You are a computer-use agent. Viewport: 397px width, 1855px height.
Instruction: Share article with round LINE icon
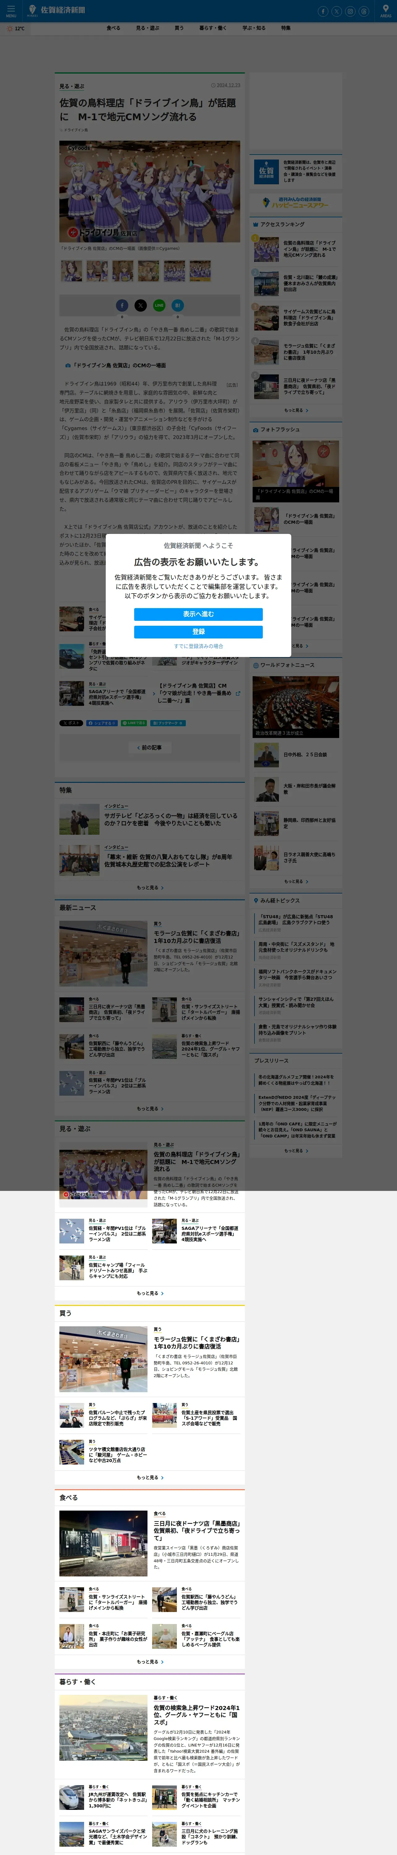(x=159, y=305)
